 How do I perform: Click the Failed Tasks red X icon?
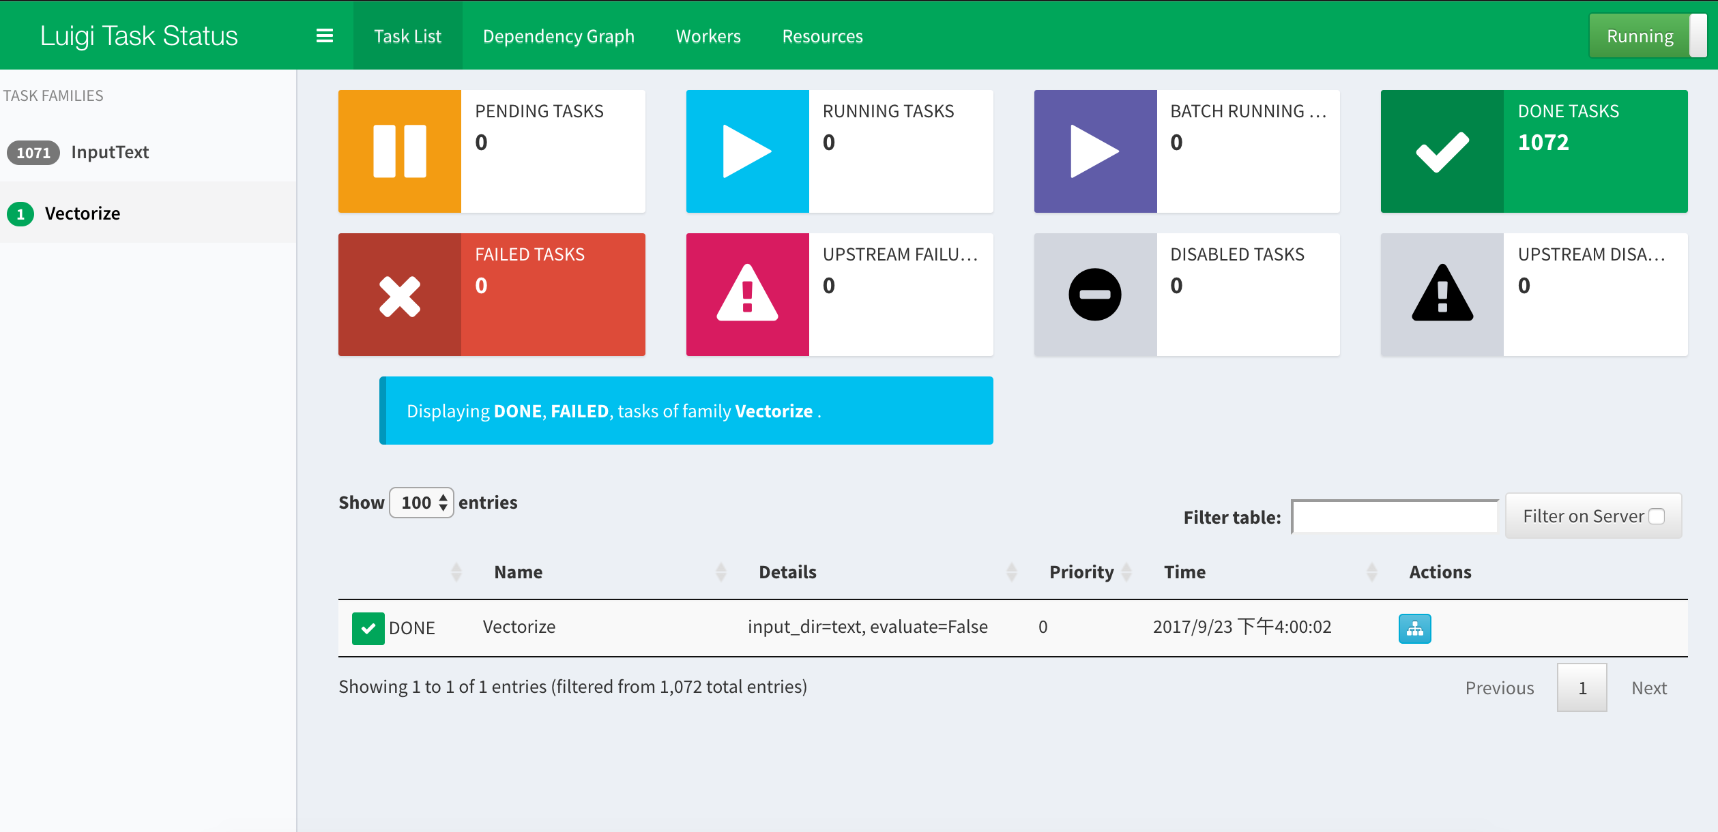click(x=400, y=295)
